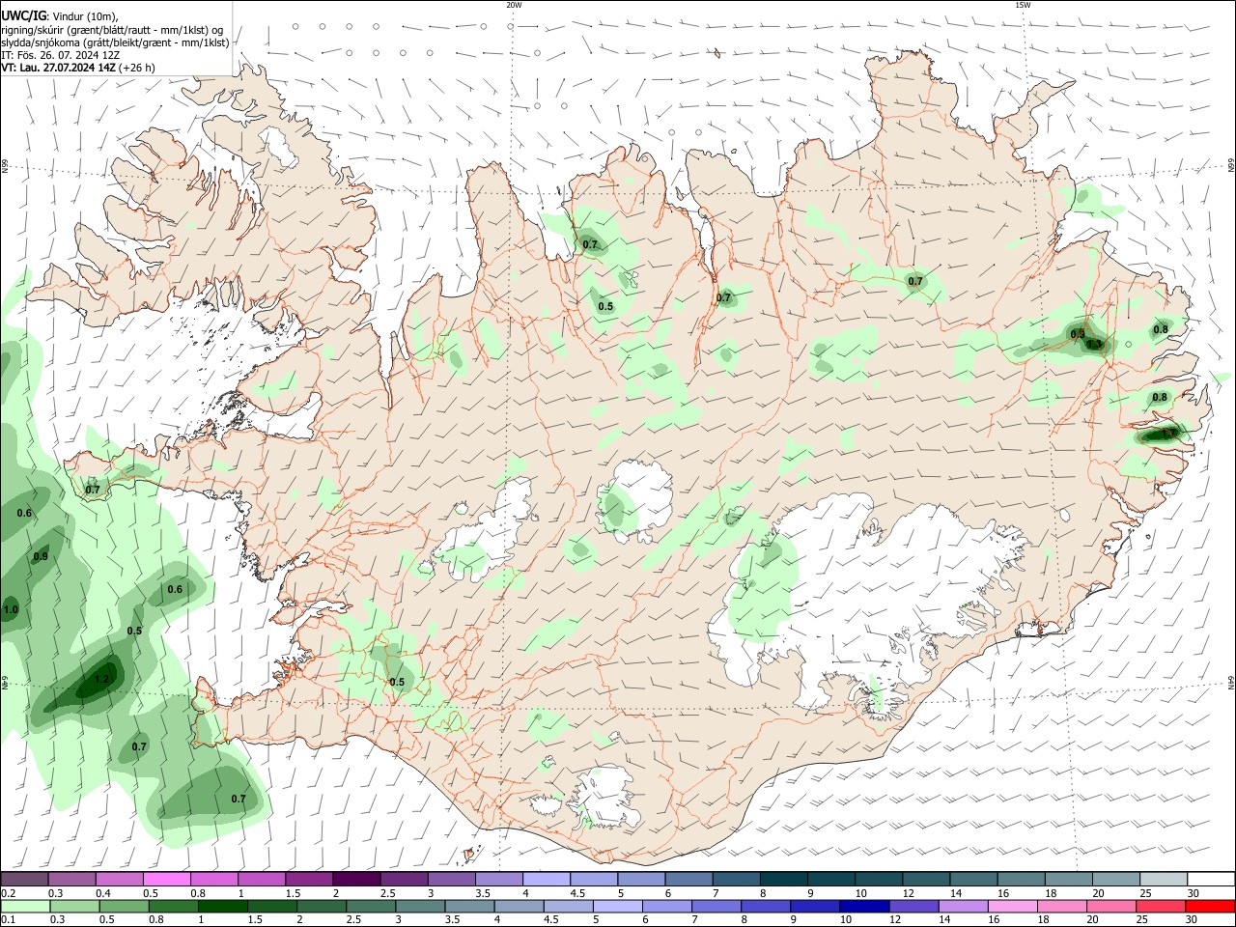Click the palest green swatch above label 0.1
The image size is (1236, 927).
[x=24, y=907]
